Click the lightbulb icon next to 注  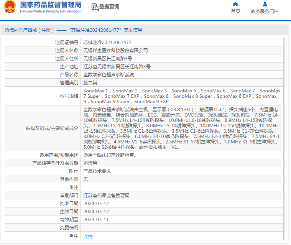71,236
